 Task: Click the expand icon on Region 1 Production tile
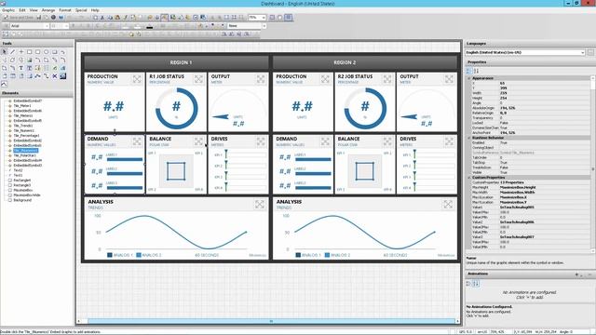pos(137,79)
